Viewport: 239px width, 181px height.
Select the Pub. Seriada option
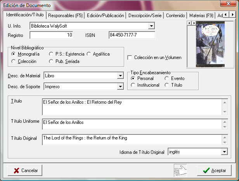52,61
